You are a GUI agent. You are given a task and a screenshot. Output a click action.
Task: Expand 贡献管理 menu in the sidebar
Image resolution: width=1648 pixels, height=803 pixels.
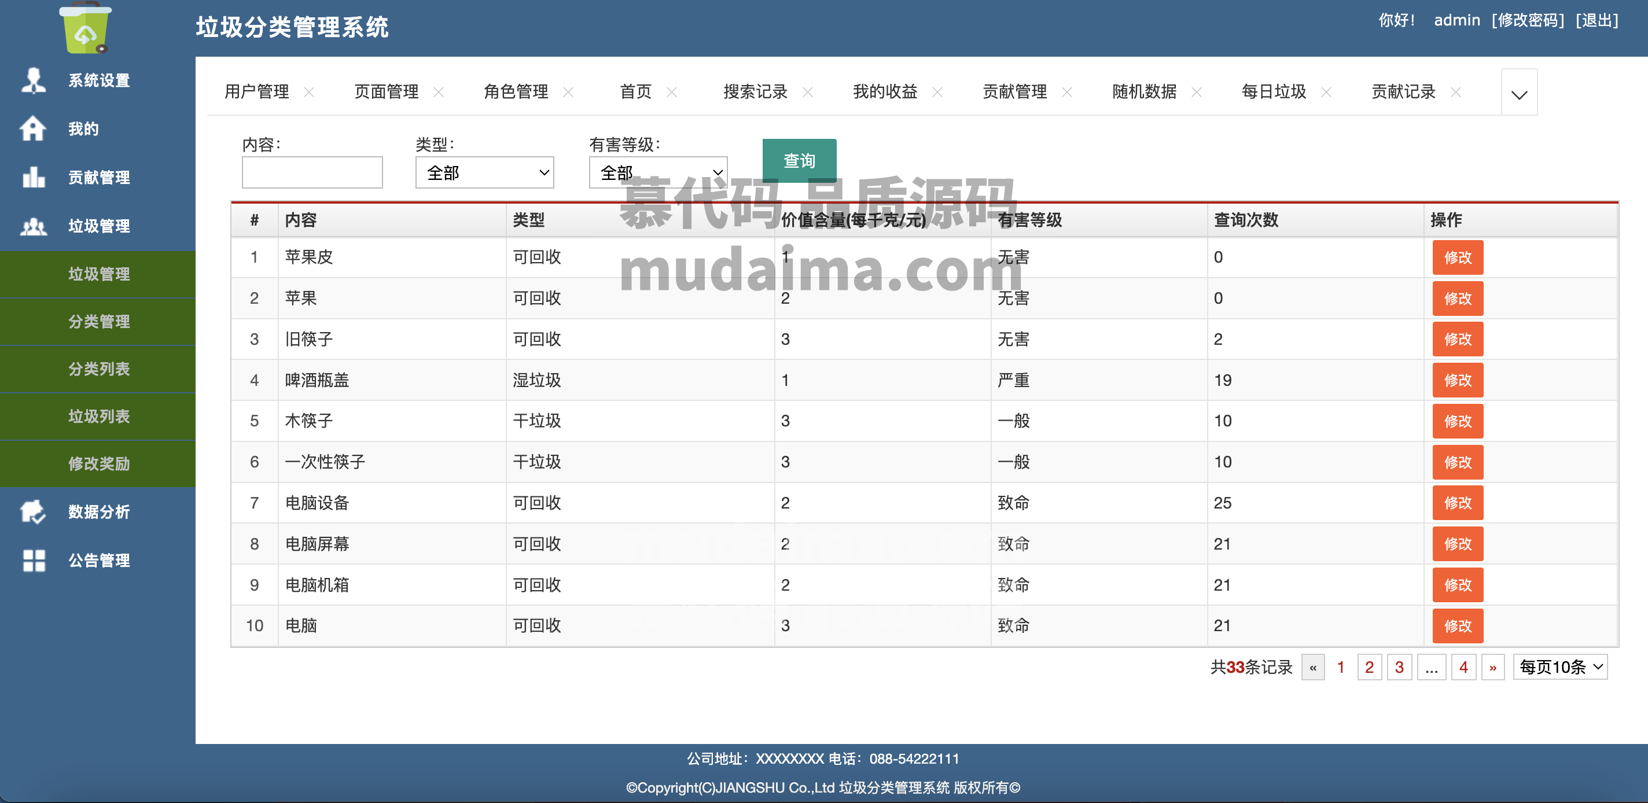pos(98,177)
